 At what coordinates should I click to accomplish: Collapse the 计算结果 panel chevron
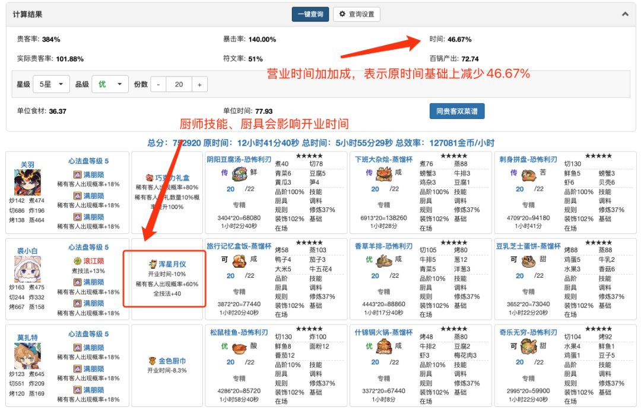click(x=625, y=14)
